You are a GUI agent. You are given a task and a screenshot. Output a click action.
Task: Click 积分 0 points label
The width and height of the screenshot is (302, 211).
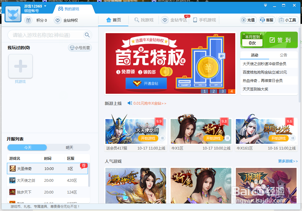[42, 20]
